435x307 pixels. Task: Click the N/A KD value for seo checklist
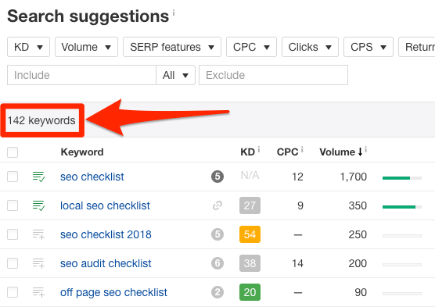(250, 176)
